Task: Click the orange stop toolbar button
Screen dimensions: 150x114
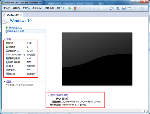Action: tap(75, 8)
